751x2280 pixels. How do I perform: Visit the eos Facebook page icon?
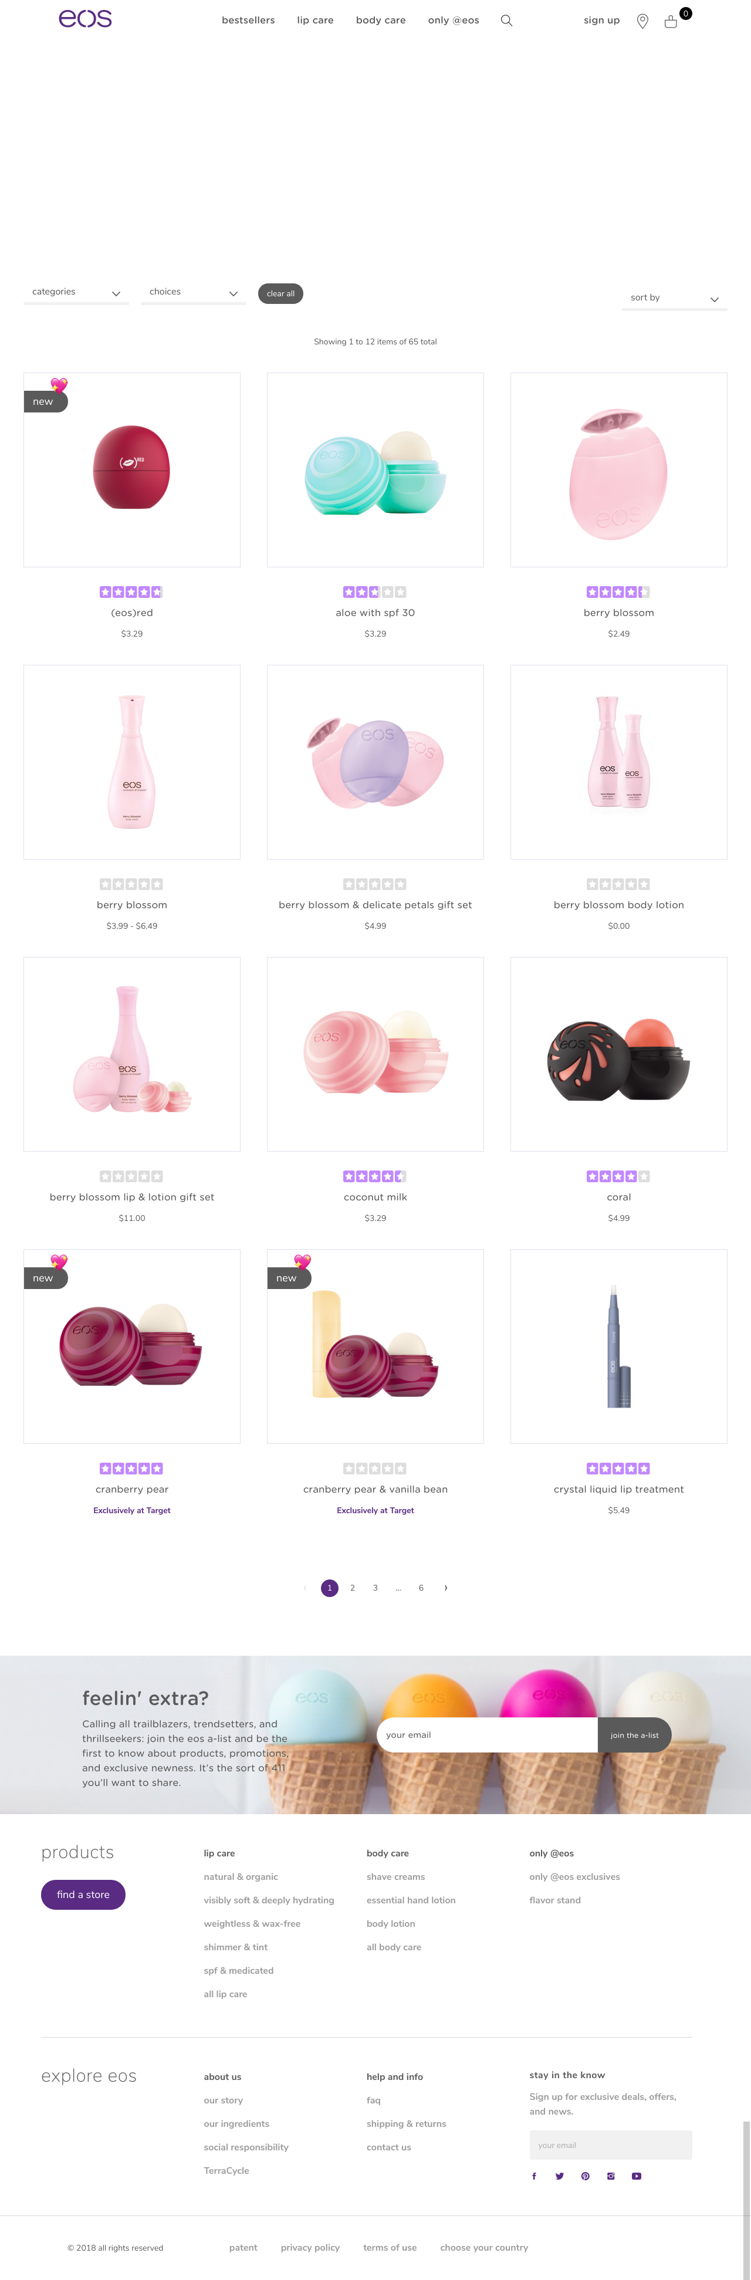pyautogui.click(x=535, y=2177)
